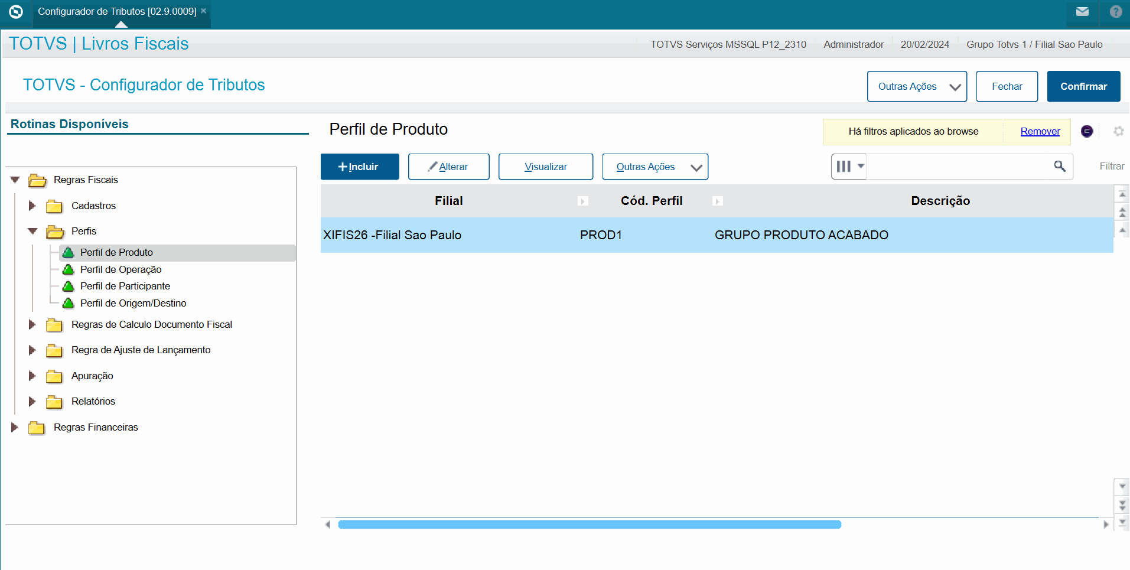Click the Regras Fiscais folder icon
The width and height of the screenshot is (1130, 570).
37,180
